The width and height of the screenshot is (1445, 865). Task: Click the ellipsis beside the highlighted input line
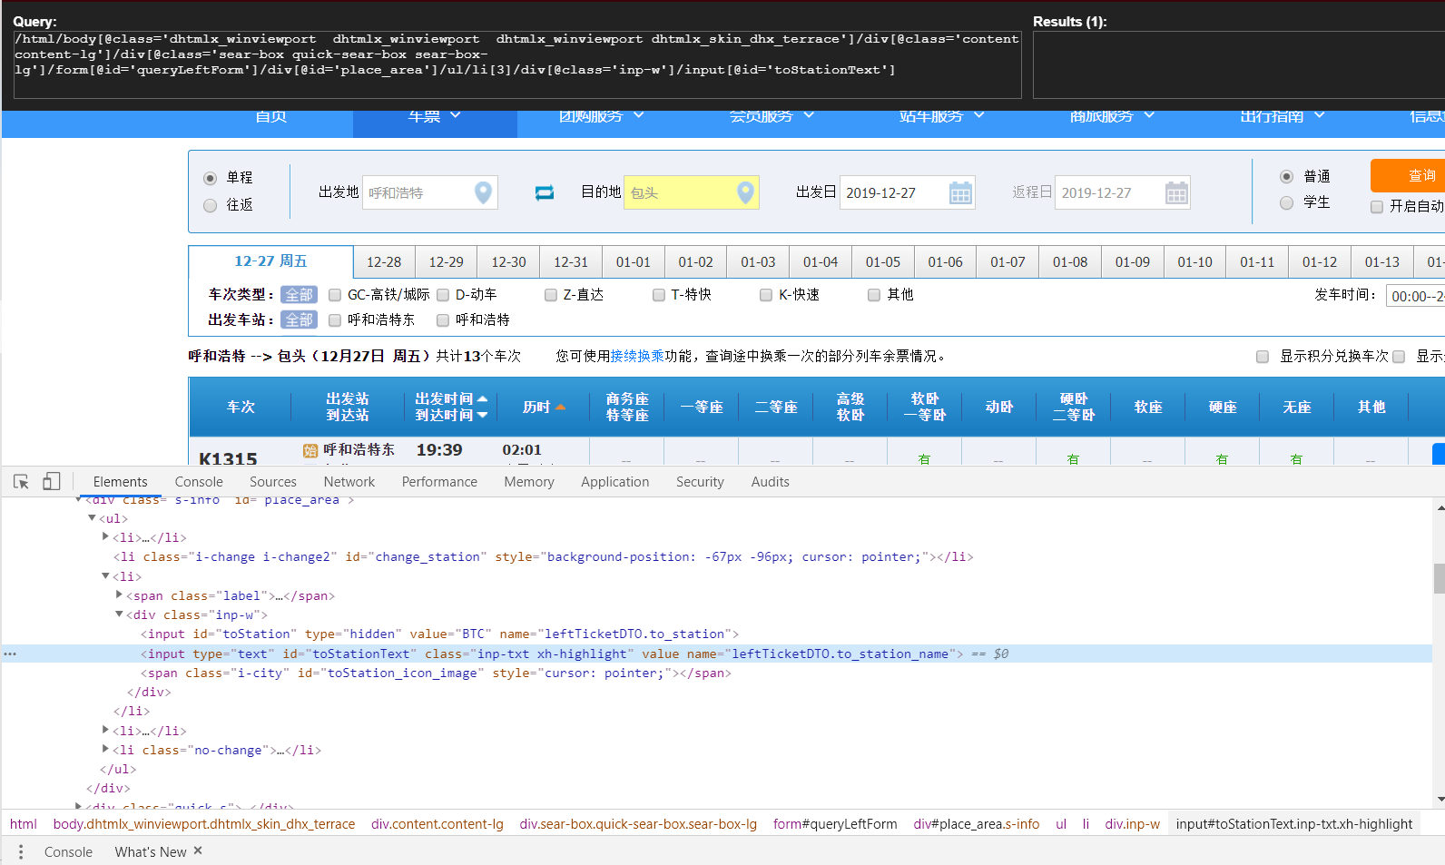[x=10, y=654]
